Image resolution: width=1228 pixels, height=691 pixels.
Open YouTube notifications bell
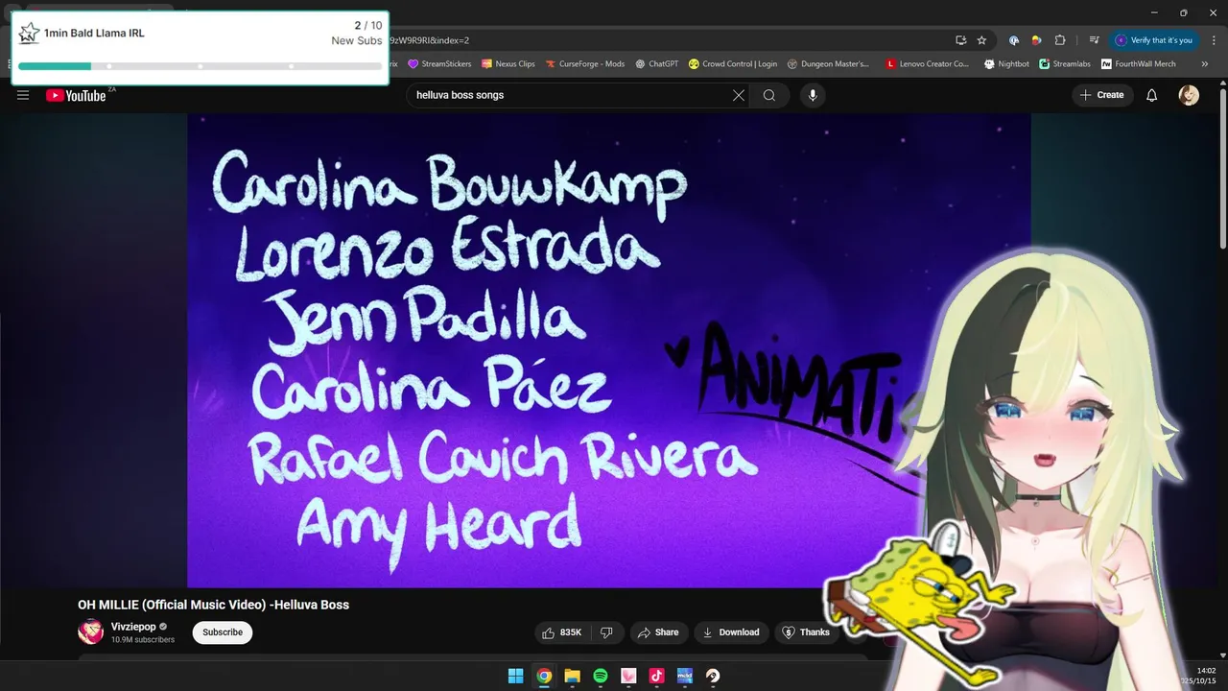(1152, 95)
